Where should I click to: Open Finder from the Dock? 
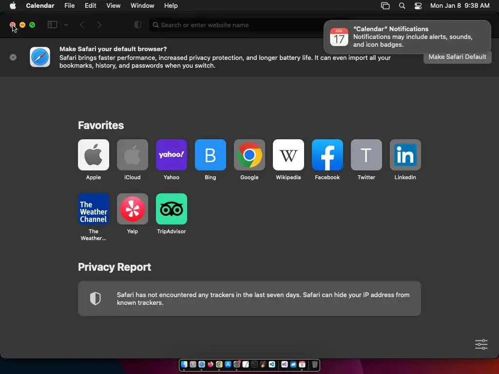coord(184,364)
